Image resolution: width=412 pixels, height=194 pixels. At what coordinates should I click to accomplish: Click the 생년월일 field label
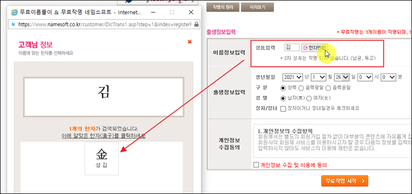(265, 77)
